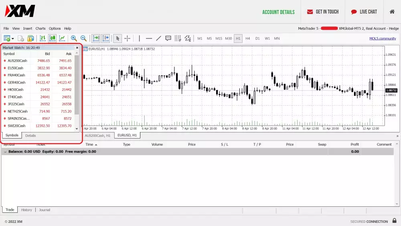The height and width of the screenshot is (226, 401).
Task: Open the New Chart dropdown arrow
Action: click(12, 39)
